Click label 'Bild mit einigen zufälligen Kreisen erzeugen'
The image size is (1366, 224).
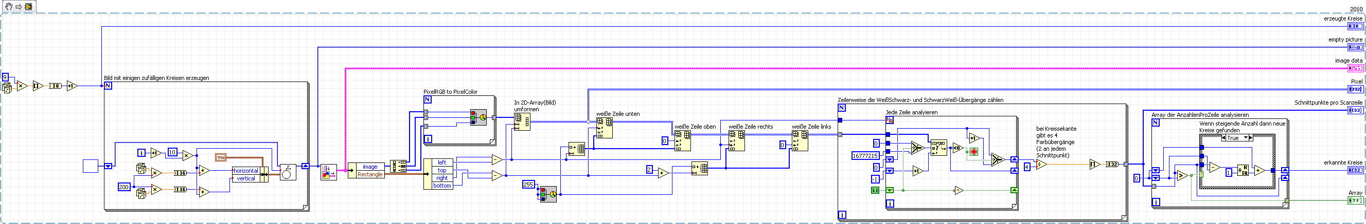(156, 78)
